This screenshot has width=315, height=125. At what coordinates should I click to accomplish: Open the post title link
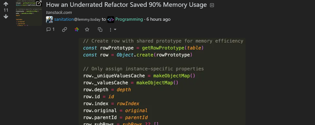(127, 5)
